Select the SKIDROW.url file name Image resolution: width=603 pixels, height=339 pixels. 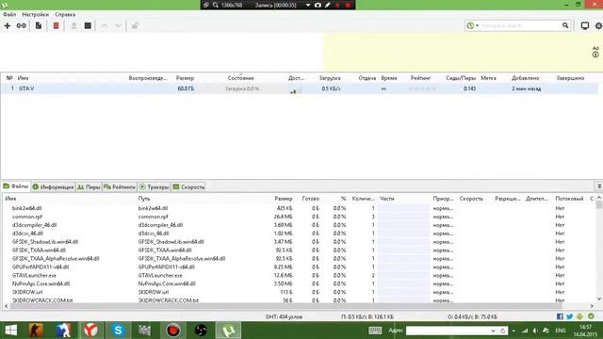[x=27, y=292]
